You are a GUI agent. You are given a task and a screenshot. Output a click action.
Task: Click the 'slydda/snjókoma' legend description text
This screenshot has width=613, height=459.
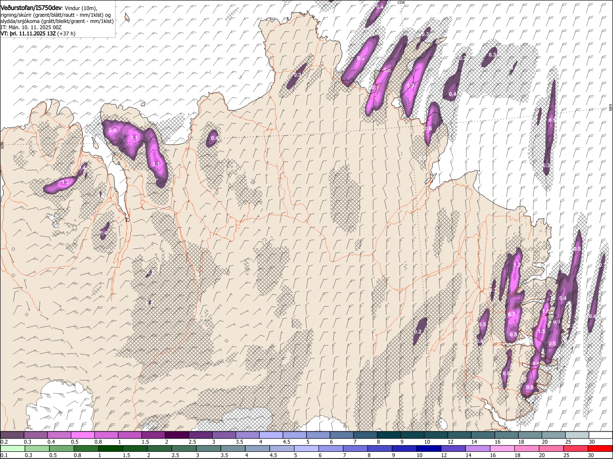[x=20, y=21]
